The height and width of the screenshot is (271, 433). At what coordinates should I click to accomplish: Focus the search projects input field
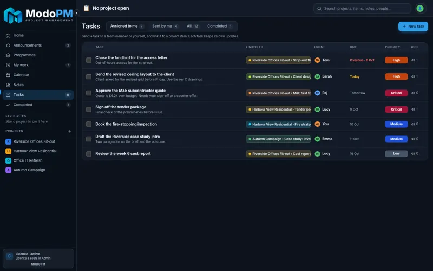tap(362, 9)
